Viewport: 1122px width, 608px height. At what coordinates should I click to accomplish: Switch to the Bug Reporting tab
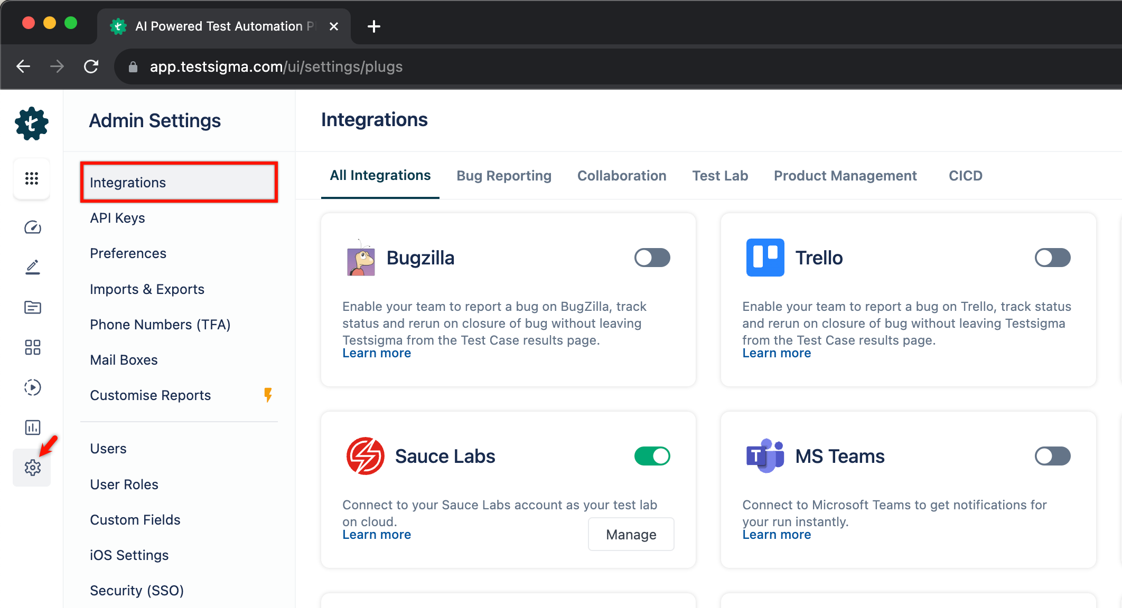(503, 175)
